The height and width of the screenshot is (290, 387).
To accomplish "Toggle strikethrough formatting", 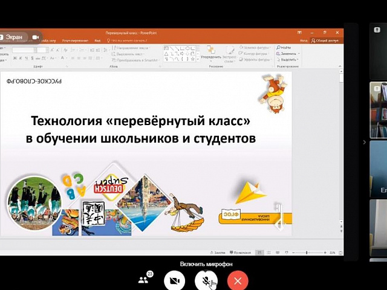I will pos(37,58).
